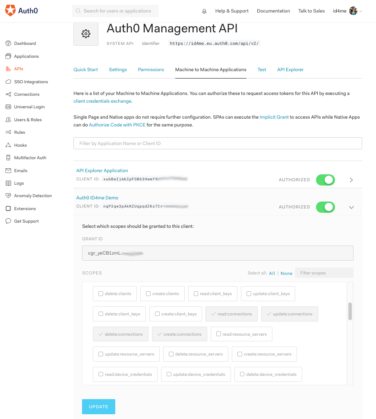Focus the Filter scopes field
This screenshot has height=419, width=376.
point(324,273)
